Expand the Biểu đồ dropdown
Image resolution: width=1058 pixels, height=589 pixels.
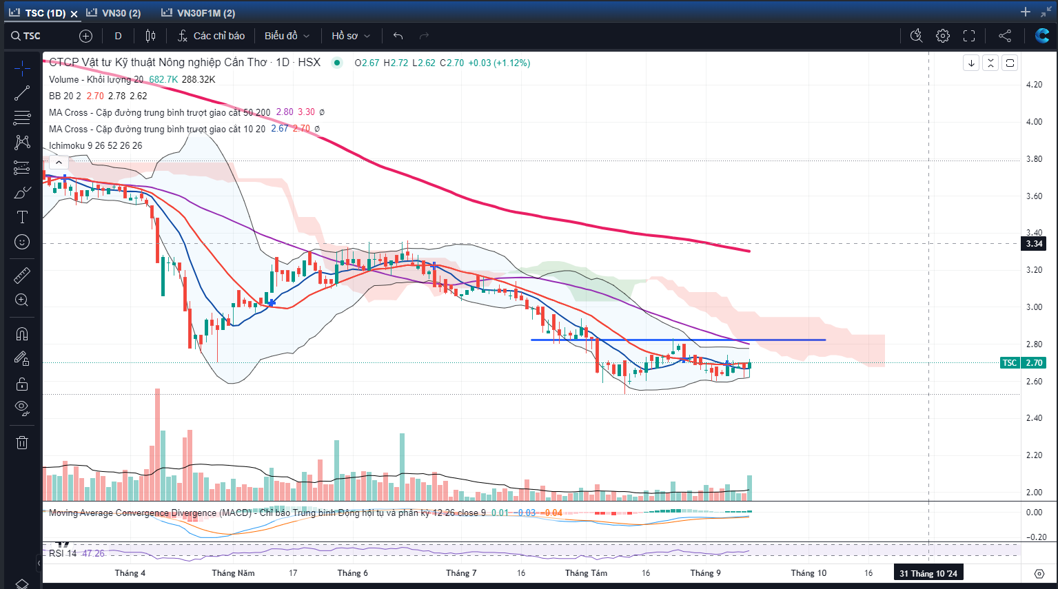[x=287, y=36]
